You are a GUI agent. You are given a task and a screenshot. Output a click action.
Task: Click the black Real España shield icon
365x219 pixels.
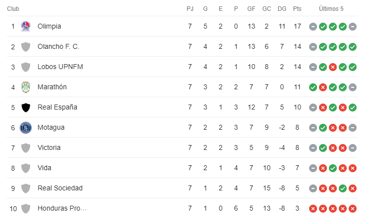click(x=26, y=108)
